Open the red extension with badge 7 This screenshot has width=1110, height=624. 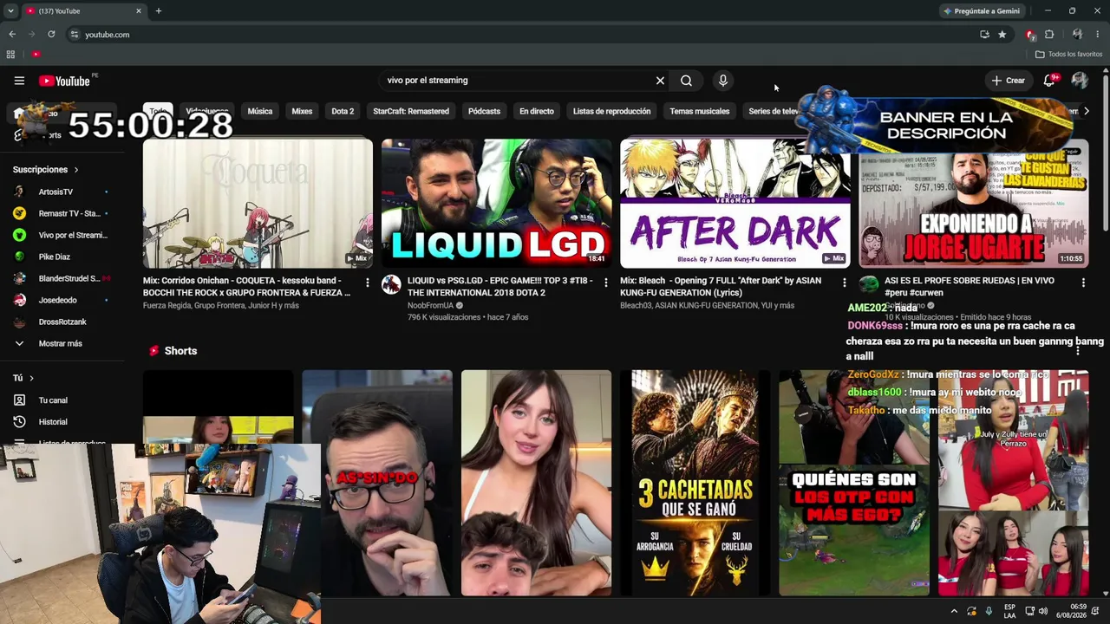[x=1029, y=35]
